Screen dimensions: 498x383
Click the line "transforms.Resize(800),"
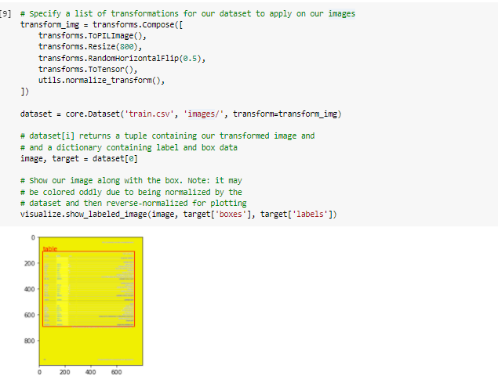click(x=90, y=47)
